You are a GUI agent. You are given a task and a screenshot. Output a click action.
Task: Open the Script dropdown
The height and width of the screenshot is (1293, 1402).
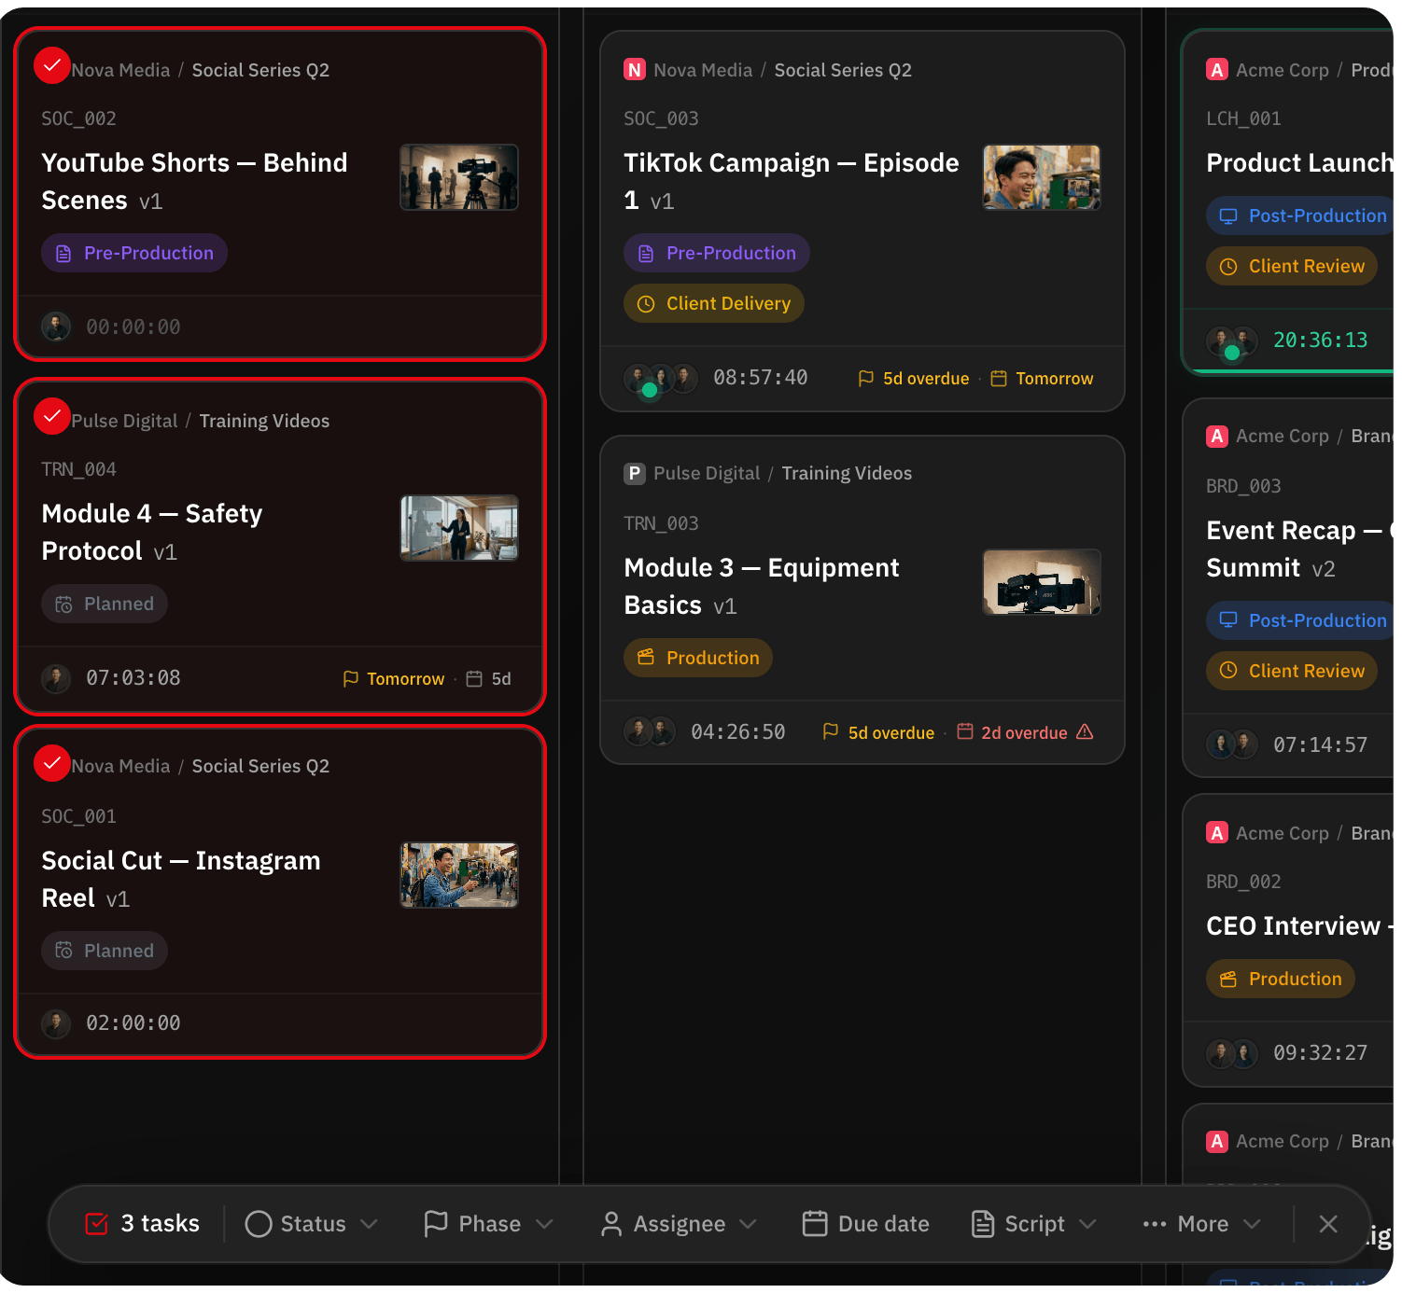pyautogui.click(x=1034, y=1223)
